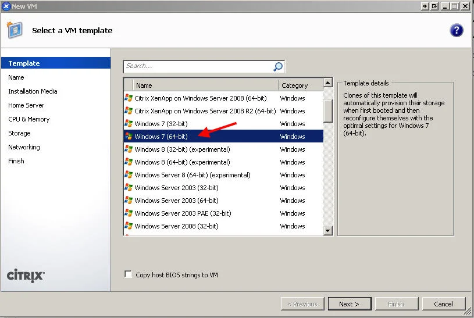Select Windows Server 2008 (32-bit) template
The image size is (474, 318).
click(223, 226)
